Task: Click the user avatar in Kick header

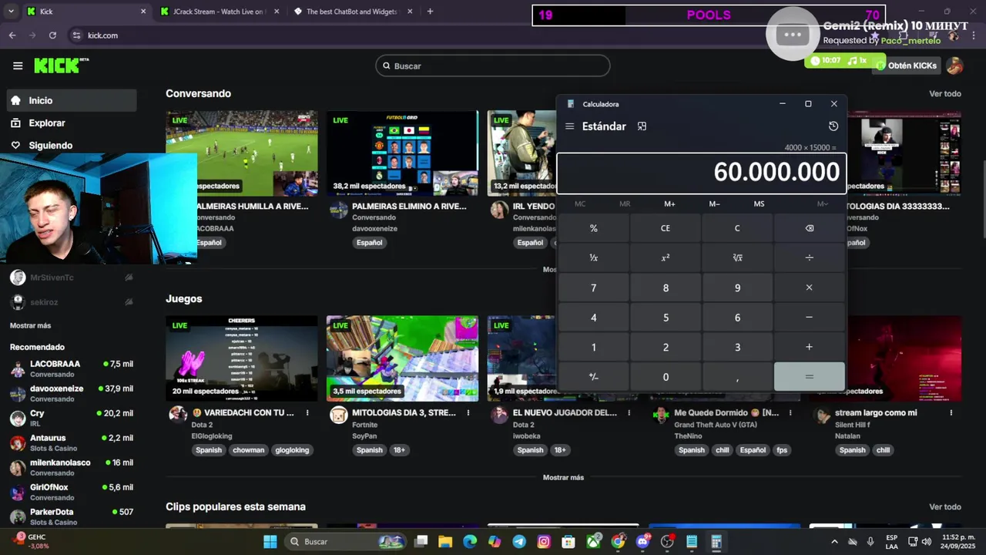Action: click(954, 66)
